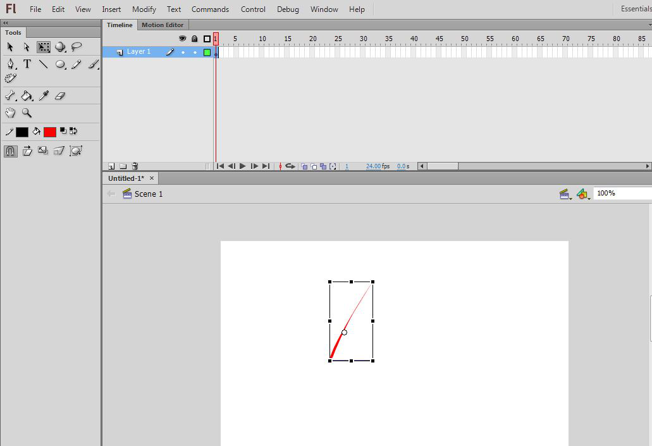Open the Essentials workspace switcher
This screenshot has width=652, height=446.
[x=635, y=9]
